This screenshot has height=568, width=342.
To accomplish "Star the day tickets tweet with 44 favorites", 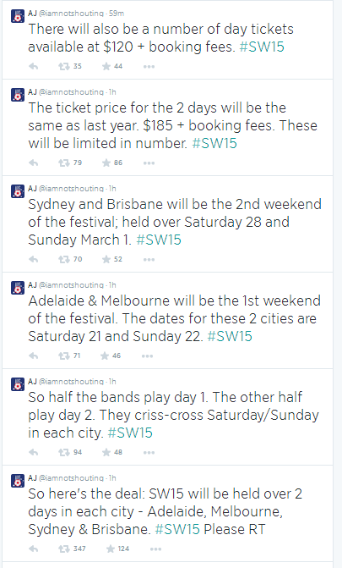I will pyautogui.click(x=106, y=66).
